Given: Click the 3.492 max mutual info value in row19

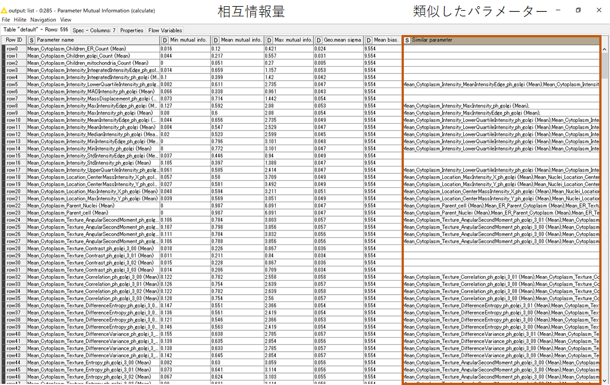Looking at the screenshot, I should coord(289,185).
